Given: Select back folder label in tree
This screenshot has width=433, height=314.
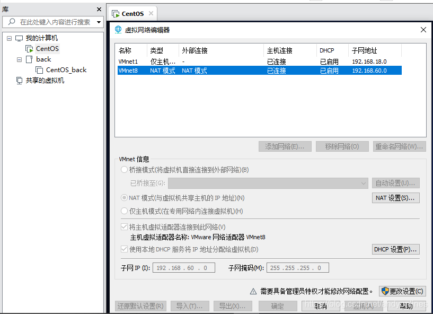Looking at the screenshot, I should [x=43, y=59].
